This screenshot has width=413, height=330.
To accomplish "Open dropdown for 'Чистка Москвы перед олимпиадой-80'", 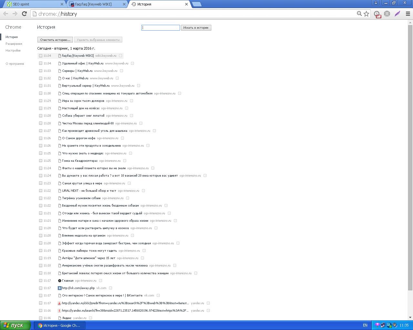I will pos(141,123).
